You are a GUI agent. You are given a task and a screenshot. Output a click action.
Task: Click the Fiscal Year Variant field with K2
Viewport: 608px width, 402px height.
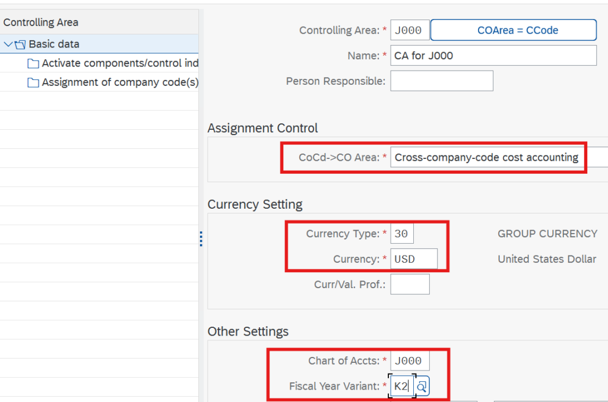tap(401, 387)
